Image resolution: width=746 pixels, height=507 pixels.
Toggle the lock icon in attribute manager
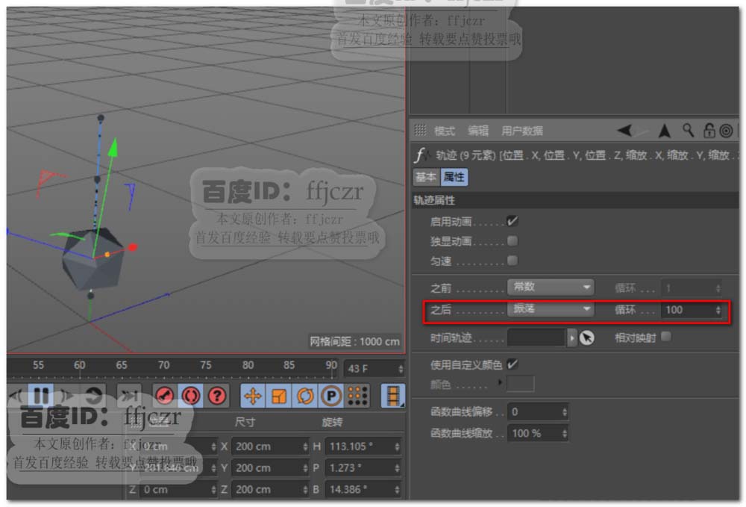(x=709, y=130)
